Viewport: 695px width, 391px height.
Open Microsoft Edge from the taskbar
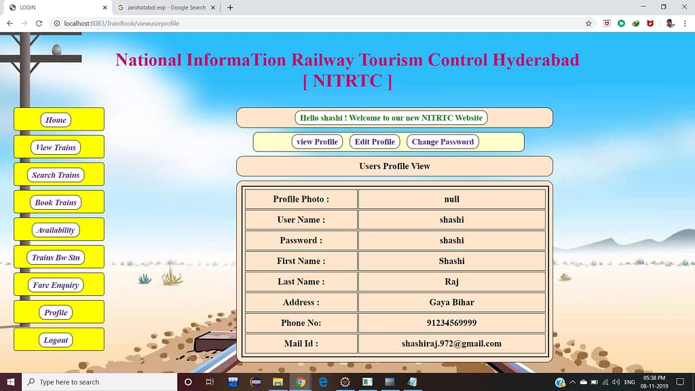323,382
